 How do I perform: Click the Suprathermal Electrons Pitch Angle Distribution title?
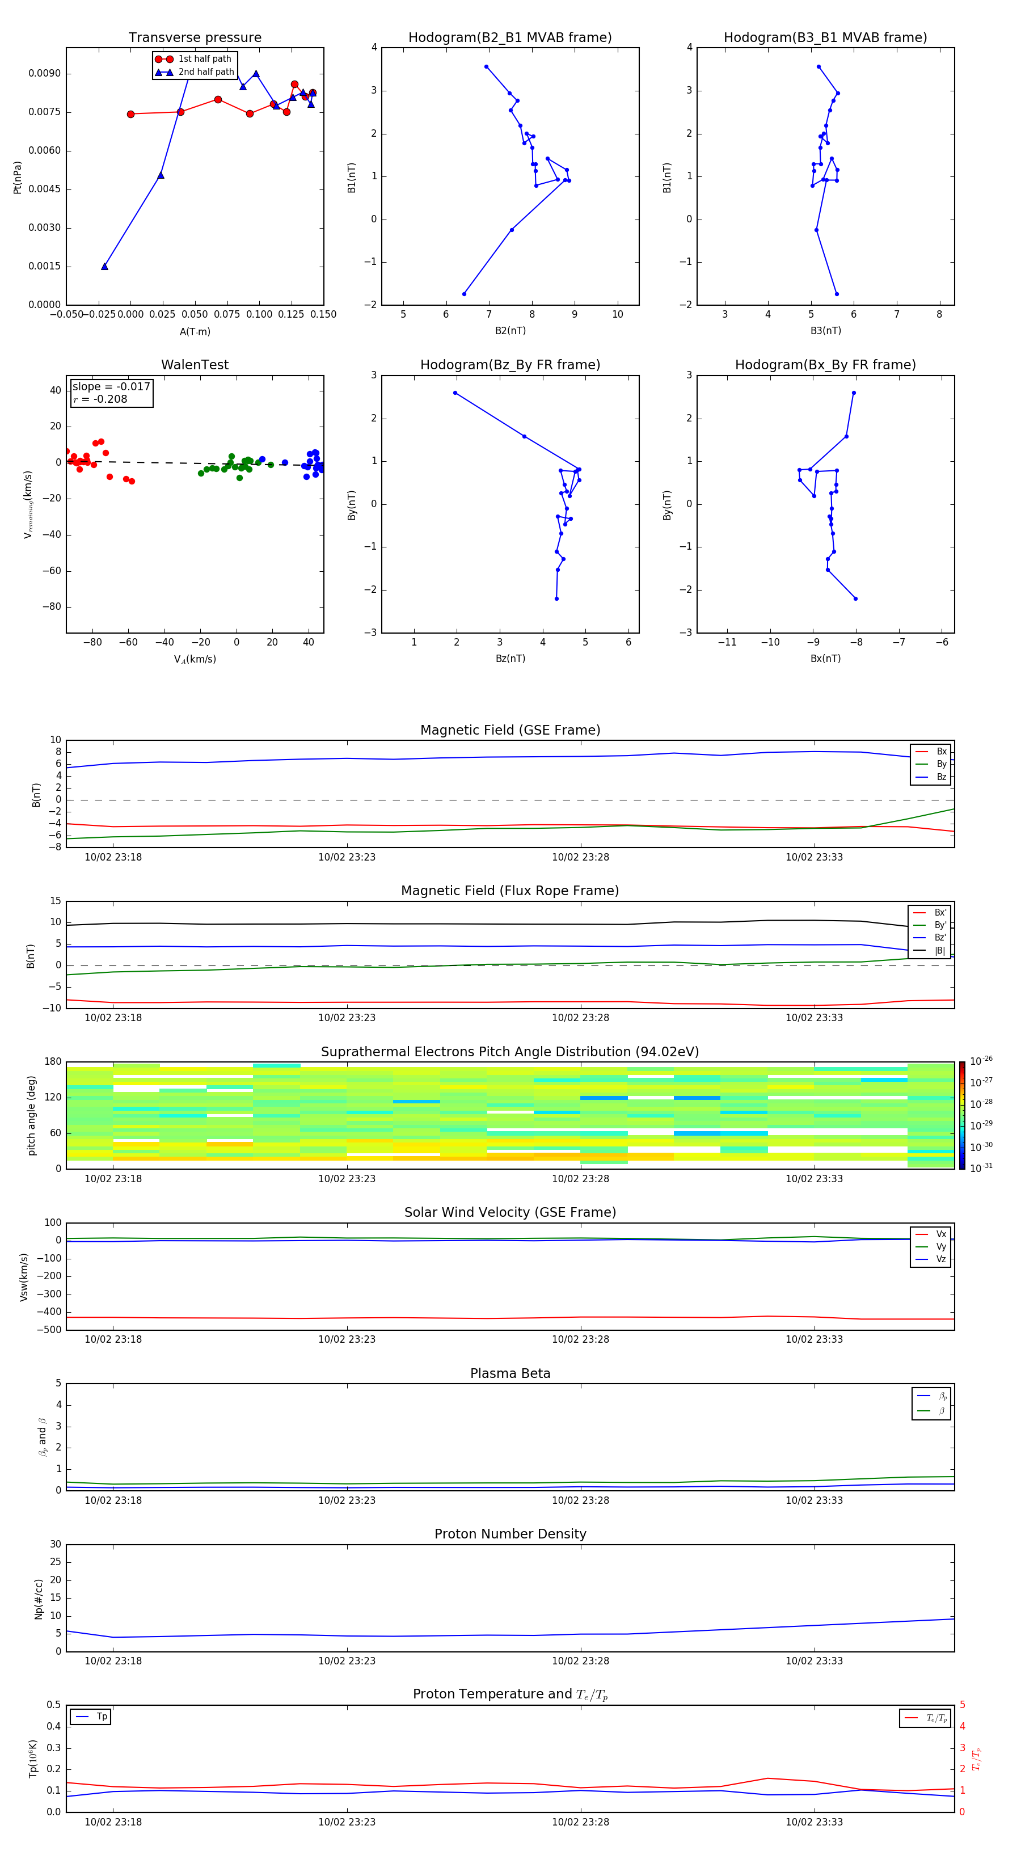tap(510, 1052)
